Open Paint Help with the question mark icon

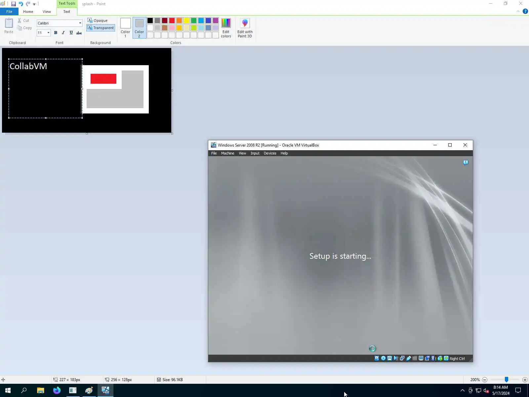[x=525, y=11]
